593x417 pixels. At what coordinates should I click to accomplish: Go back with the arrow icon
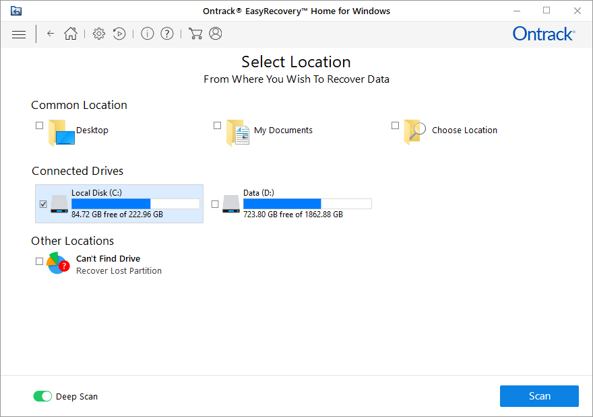(51, 34)
